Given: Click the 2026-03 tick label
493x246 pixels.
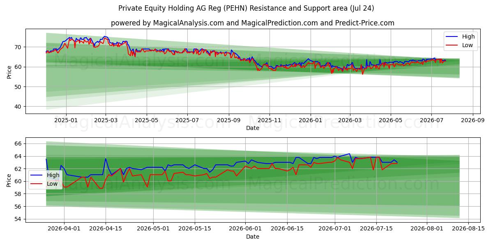Looking at the screenshot, I should [x=350, y=120].
